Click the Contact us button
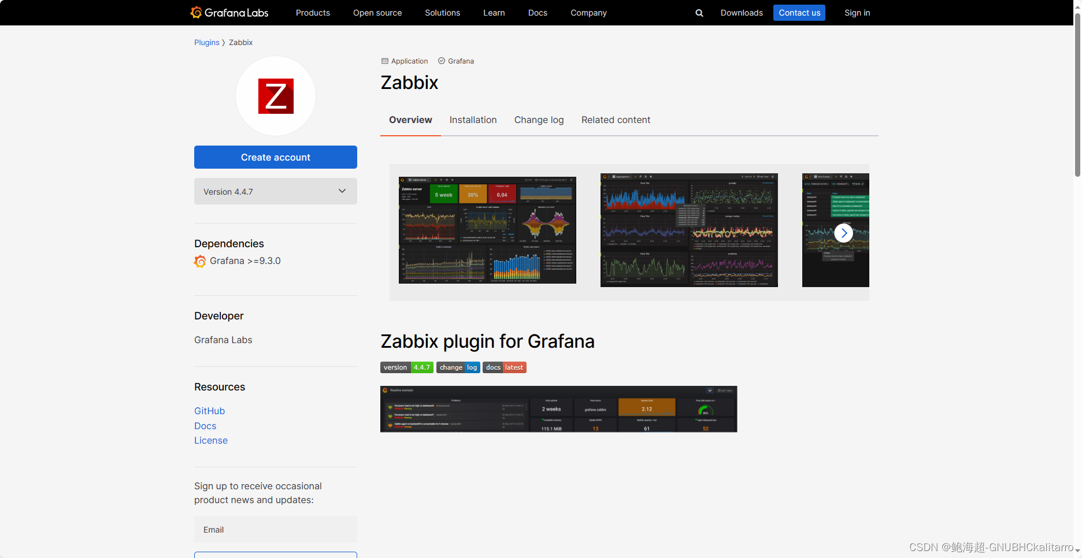 point(799,13)
